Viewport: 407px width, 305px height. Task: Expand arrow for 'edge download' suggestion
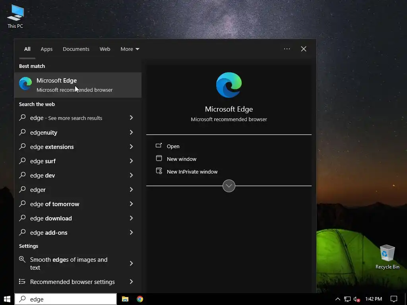tap(131, 218)
